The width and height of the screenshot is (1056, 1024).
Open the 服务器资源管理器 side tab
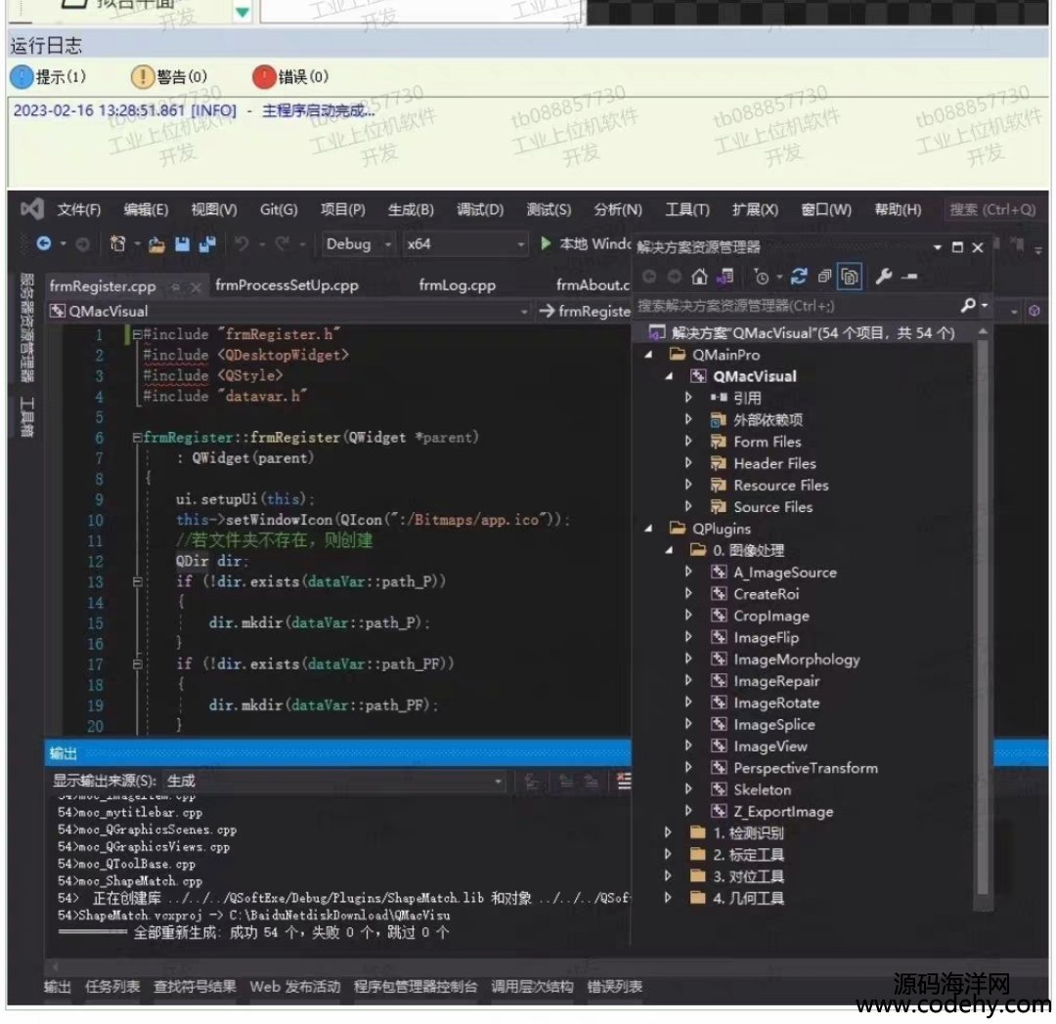(x=26, y=327)
